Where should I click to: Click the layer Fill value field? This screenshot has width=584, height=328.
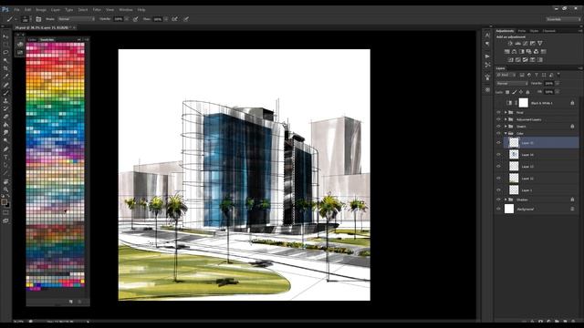click(548, 92)
